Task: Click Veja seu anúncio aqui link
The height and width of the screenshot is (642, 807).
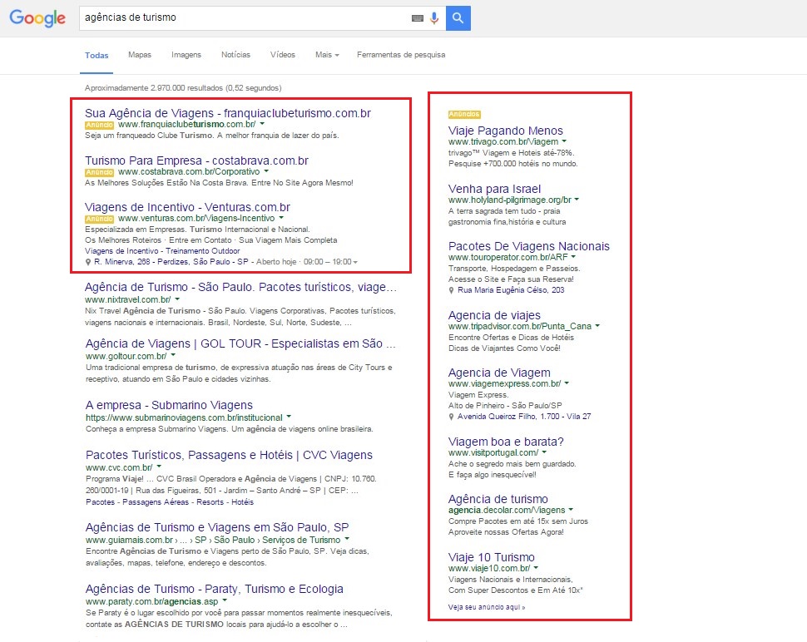Action: coord(487,608)
